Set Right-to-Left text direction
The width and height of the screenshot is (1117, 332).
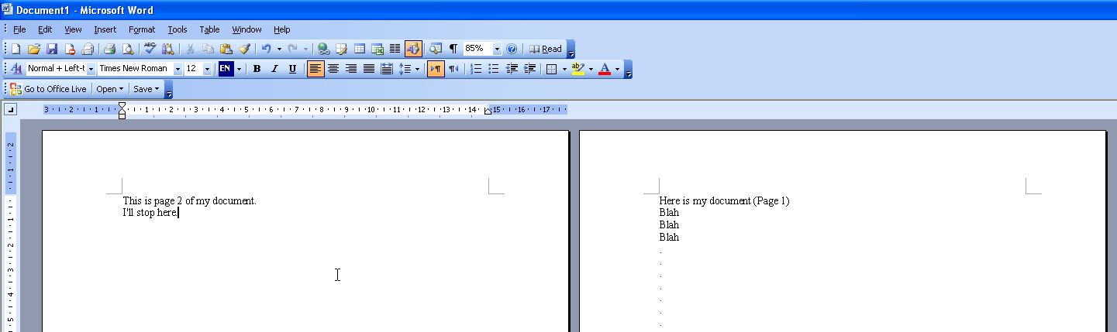point(453,69)
